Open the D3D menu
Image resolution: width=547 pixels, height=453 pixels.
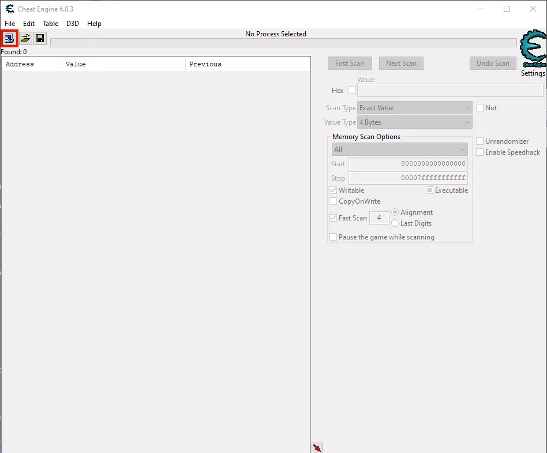click(x=73, y=24)
